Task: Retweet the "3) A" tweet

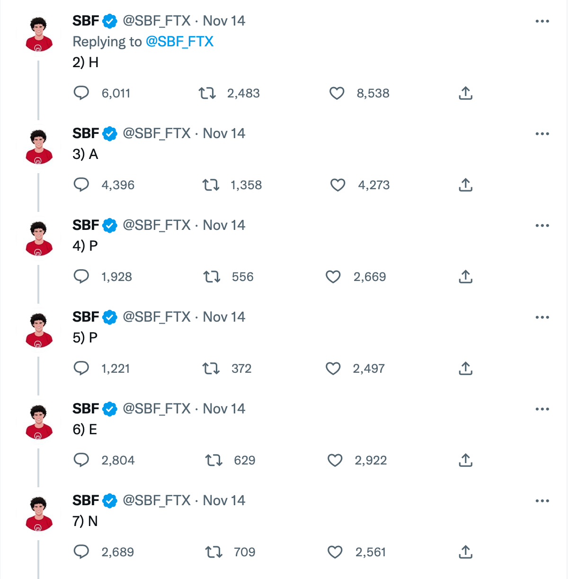Action: coord(211,185)
